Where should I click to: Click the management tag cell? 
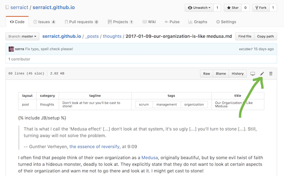[167, 105]
